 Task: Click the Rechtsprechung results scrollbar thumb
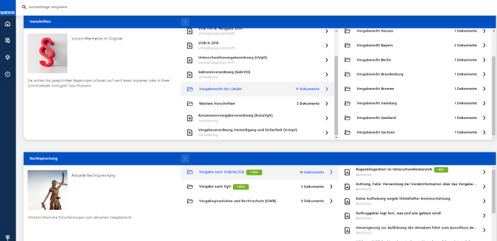pos(493,192)
